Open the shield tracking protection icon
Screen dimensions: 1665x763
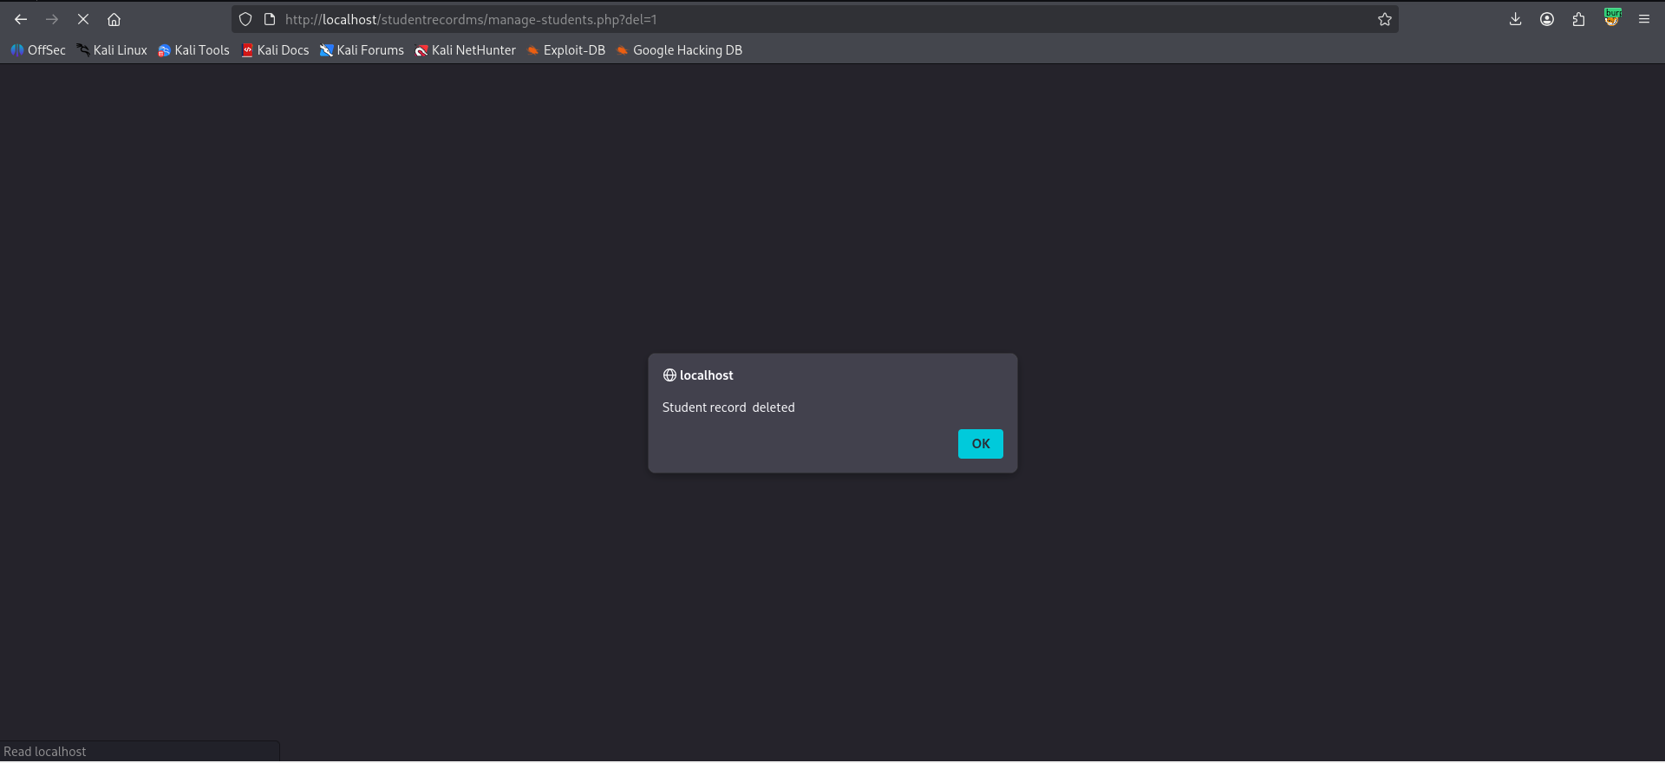click(x=245, y=19)
